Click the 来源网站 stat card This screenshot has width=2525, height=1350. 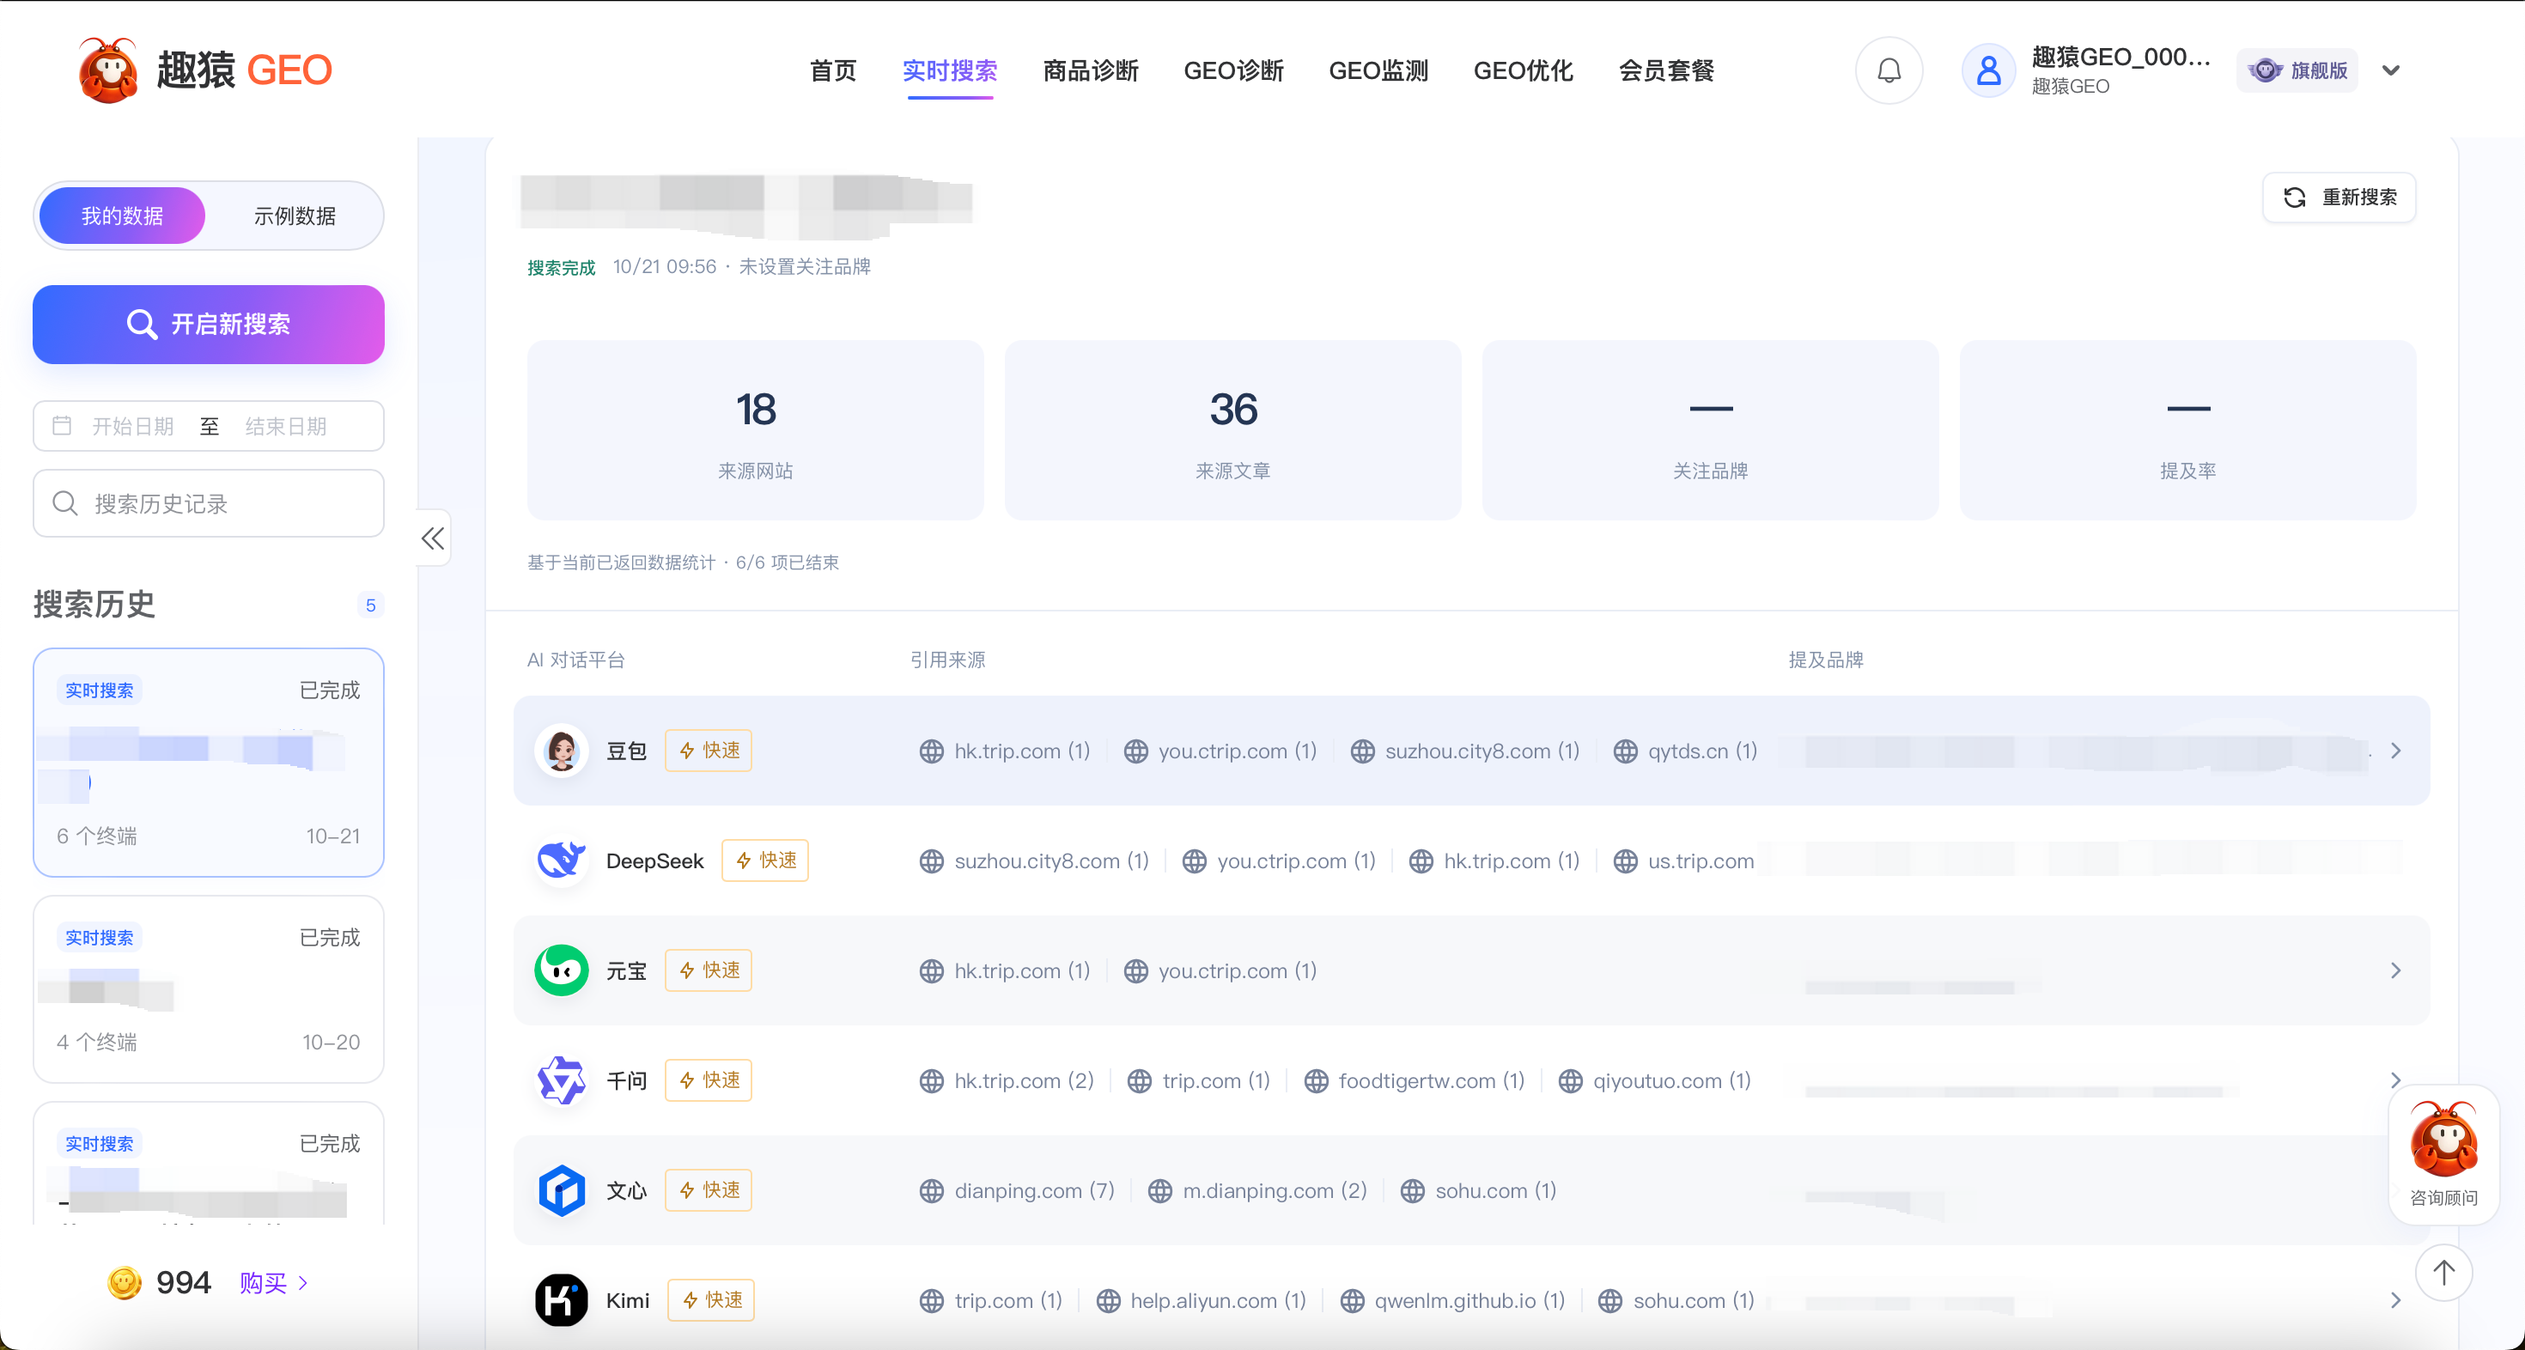755,430
